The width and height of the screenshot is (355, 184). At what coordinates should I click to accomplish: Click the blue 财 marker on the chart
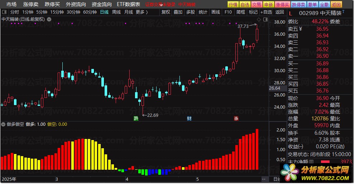coord(189,119)
